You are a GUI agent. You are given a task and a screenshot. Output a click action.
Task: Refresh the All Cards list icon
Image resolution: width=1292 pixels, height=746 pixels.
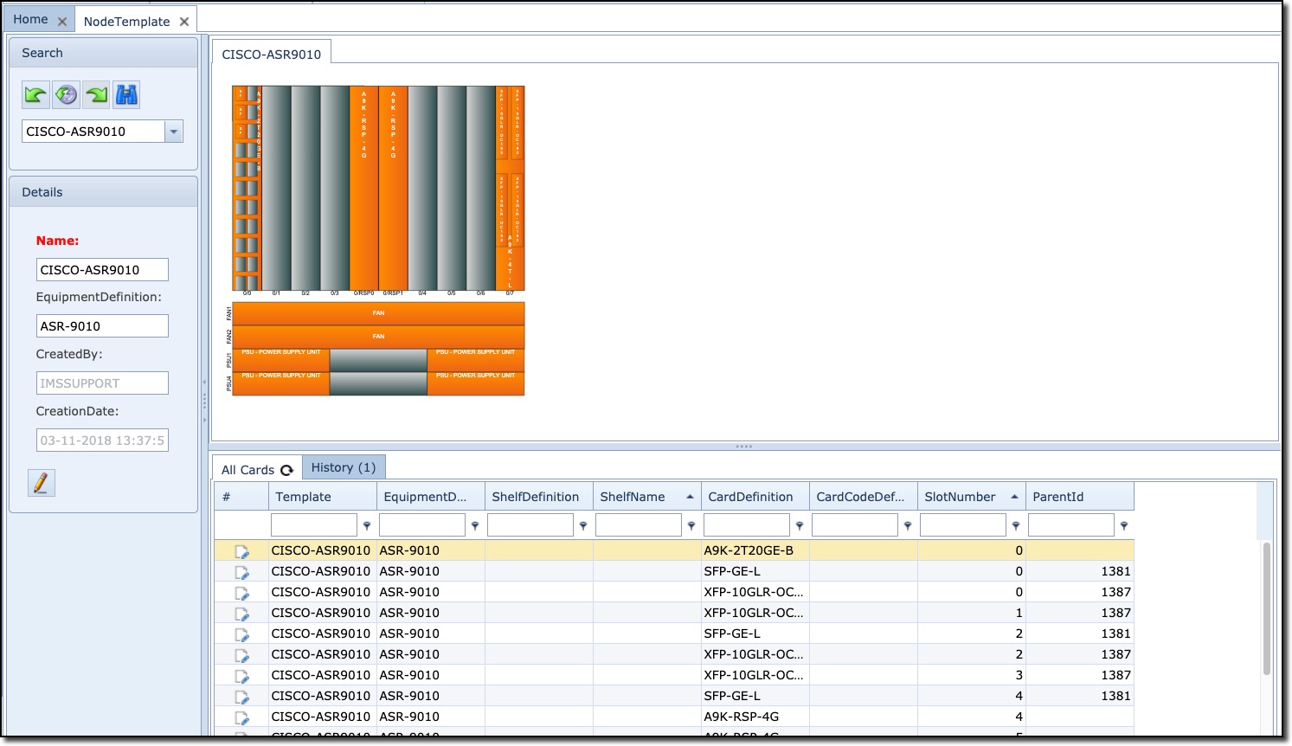(286, 470)
